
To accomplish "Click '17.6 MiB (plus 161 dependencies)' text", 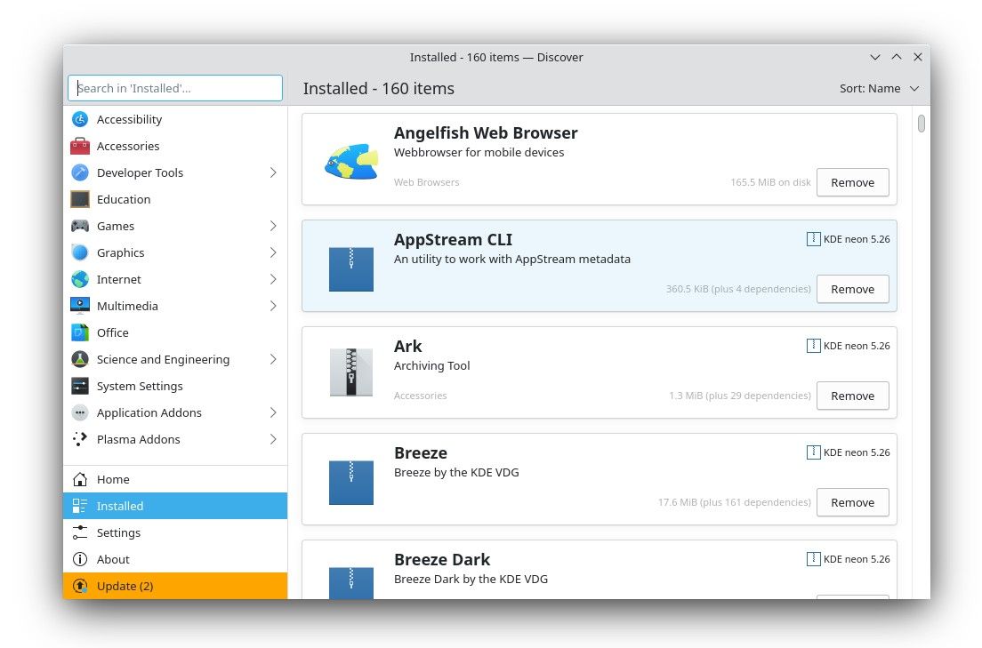I will coord(734,502).
